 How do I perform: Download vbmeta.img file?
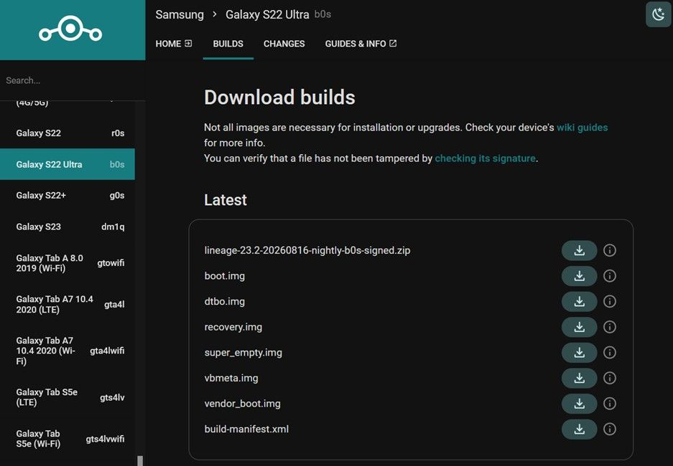[x=579, y=379]
